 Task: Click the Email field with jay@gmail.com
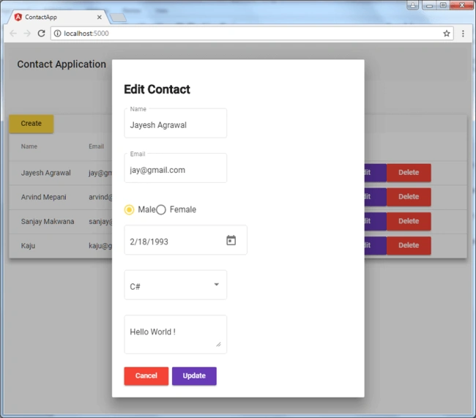176,168
